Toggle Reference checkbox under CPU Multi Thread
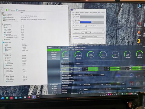The width and height of the screenshot is (145, 109). click(x=74, y=24)
